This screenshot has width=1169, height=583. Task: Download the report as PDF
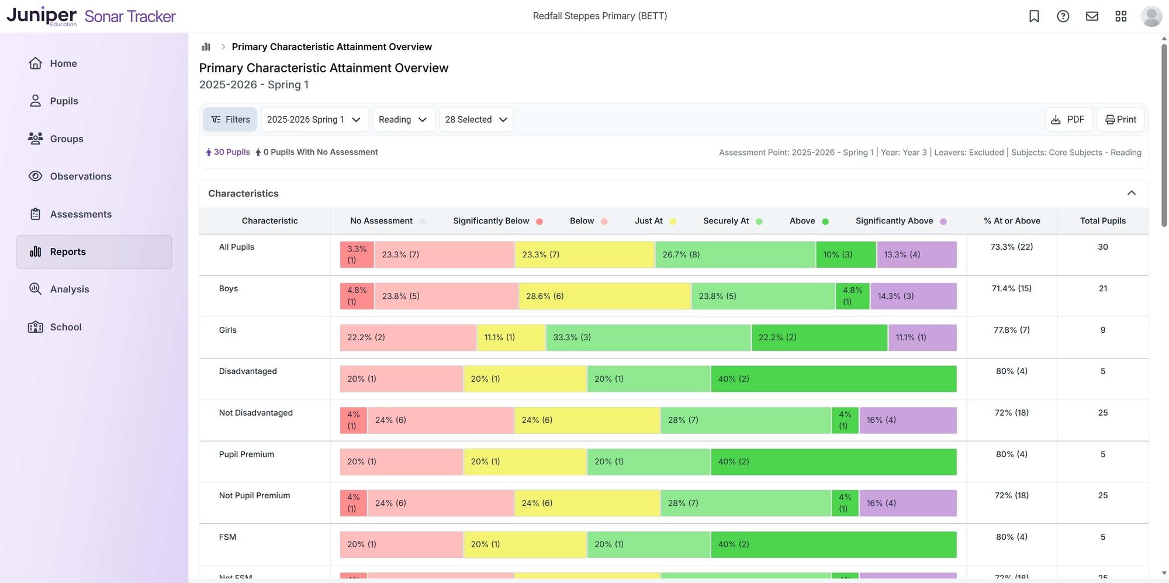pyautogui.click(x=1069, y=119)
